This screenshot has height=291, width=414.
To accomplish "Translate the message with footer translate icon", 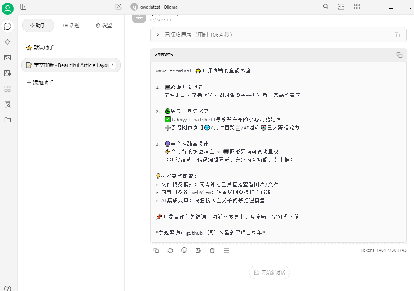I will point(198,250).
